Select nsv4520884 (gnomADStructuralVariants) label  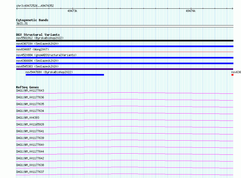(46, 55)
